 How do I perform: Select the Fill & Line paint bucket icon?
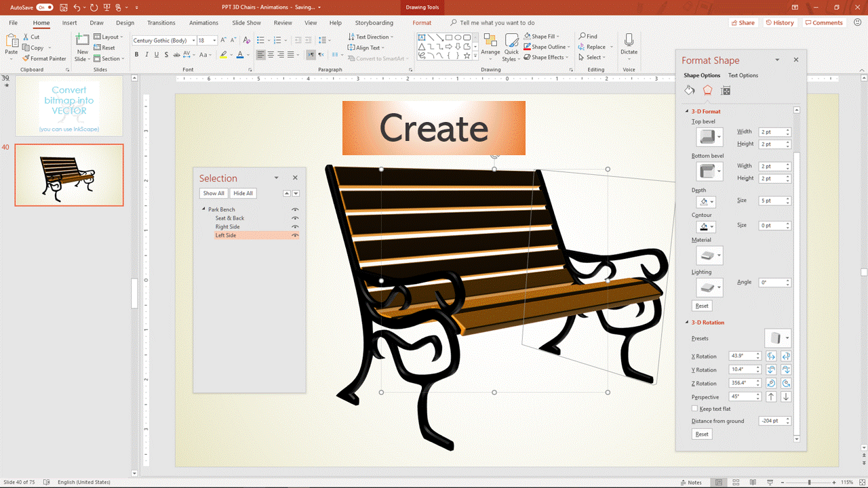pyautogui.click(x=690, y=90)
